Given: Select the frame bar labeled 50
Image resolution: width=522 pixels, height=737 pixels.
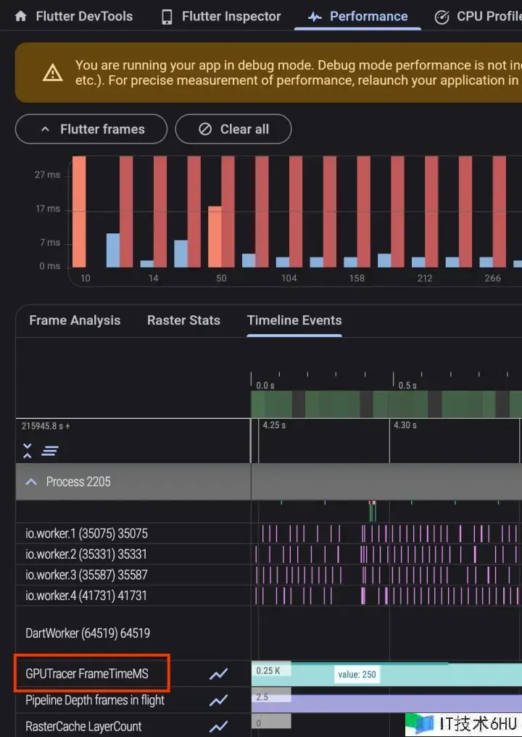Looking at the screenshot, I should point(215,236).
